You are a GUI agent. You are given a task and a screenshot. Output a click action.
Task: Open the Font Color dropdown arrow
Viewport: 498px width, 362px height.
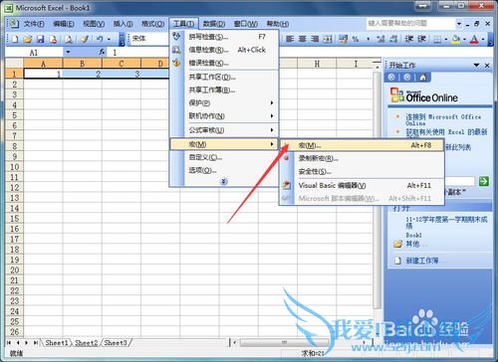pyautogui.click(x=483, y=40)
